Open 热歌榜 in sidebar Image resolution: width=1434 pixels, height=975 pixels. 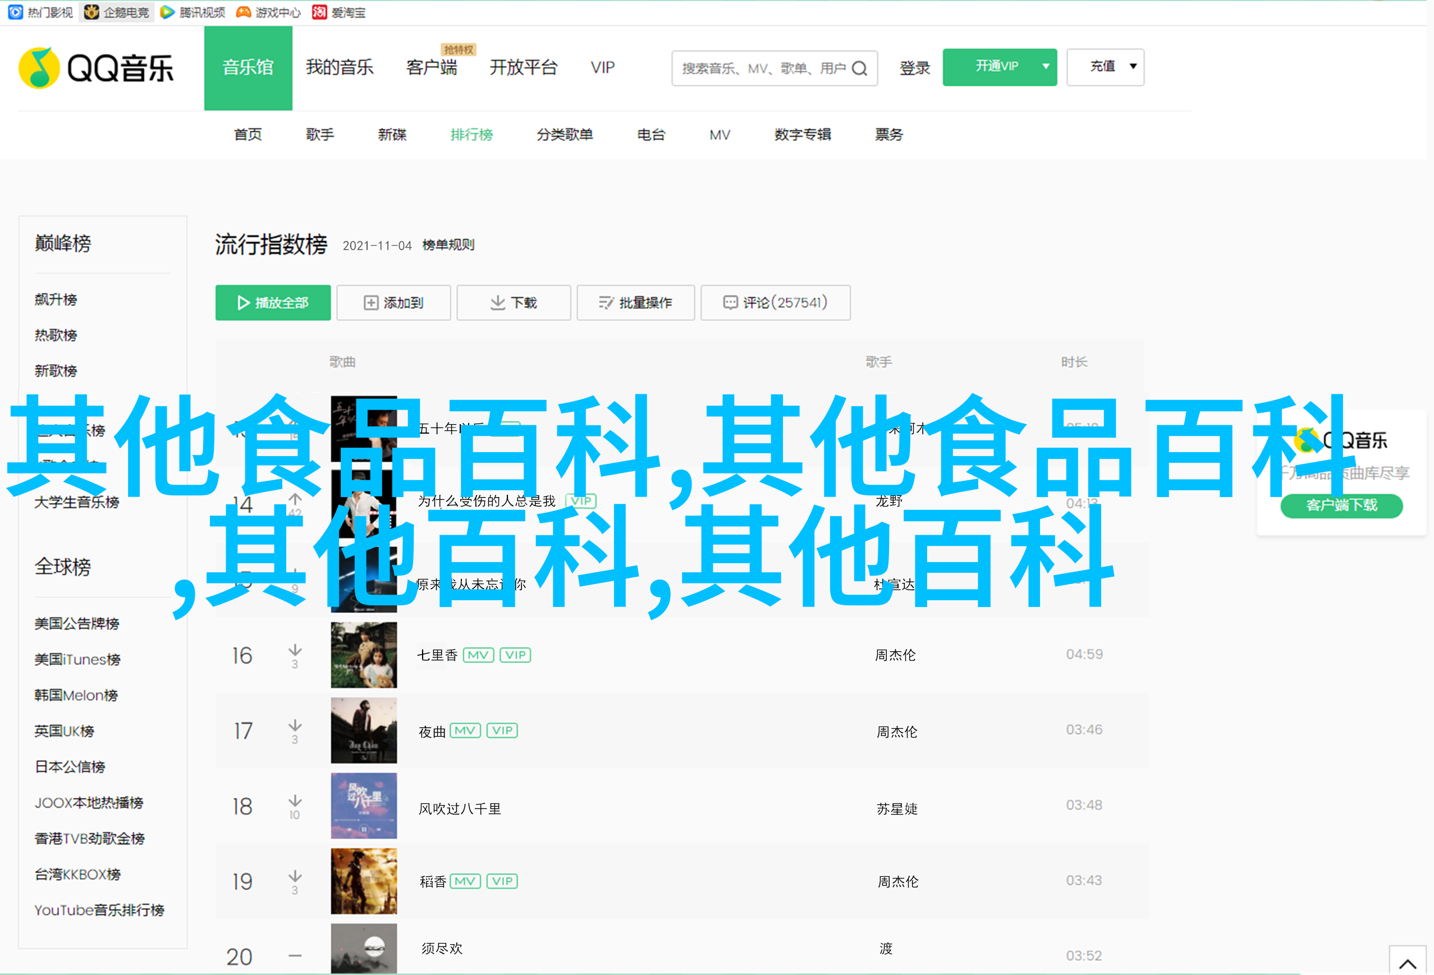click(56, 335)
